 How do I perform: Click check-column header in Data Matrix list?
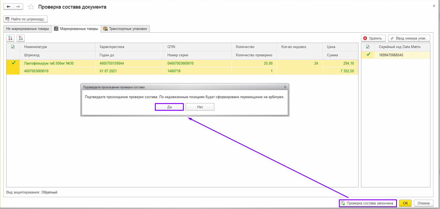368,47
